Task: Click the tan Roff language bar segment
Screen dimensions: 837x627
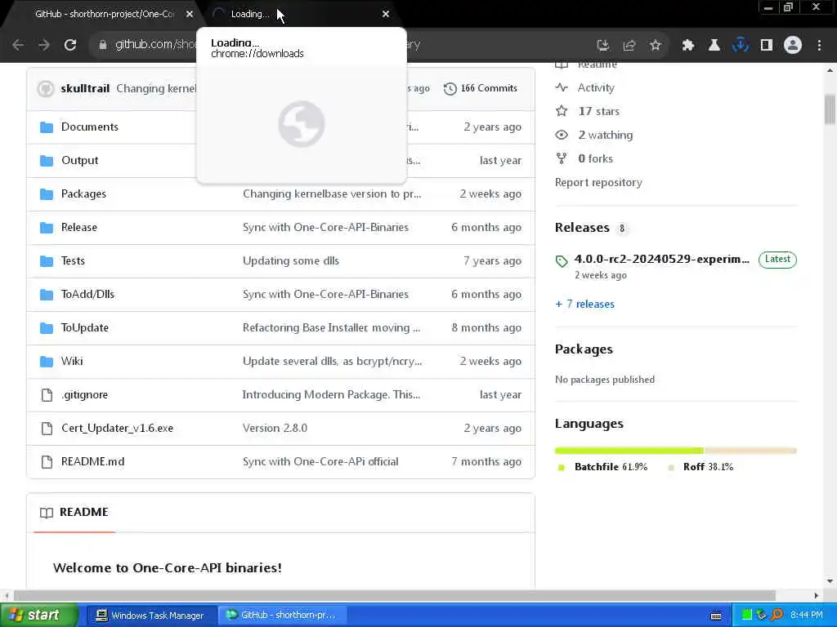Action: (750, 451)
